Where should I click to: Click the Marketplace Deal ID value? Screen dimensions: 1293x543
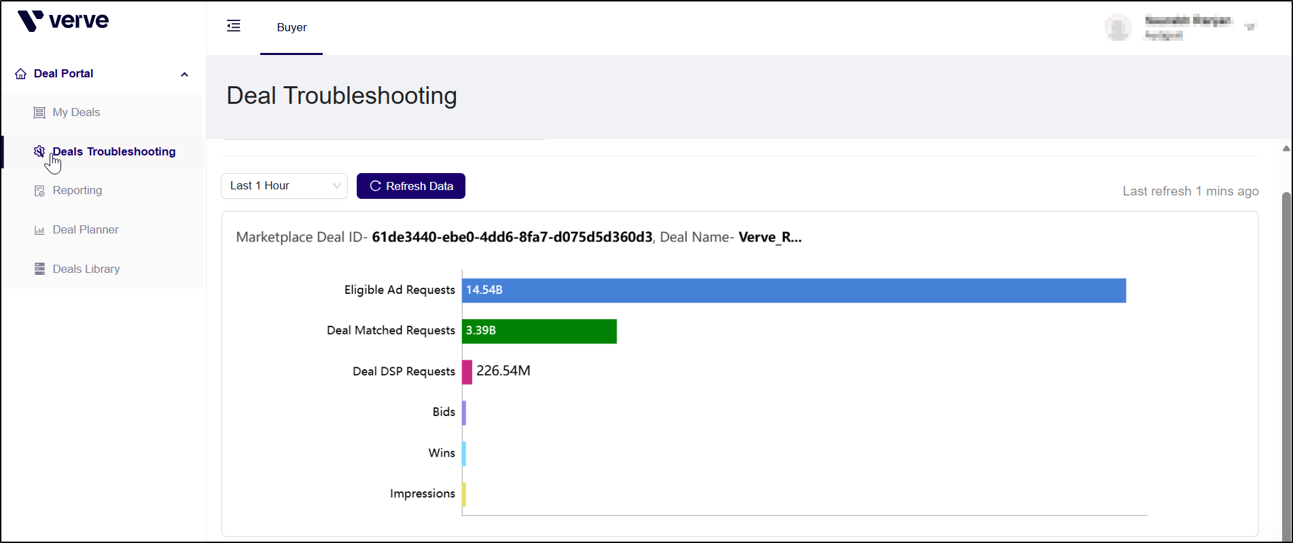click(x=512, y=237)
